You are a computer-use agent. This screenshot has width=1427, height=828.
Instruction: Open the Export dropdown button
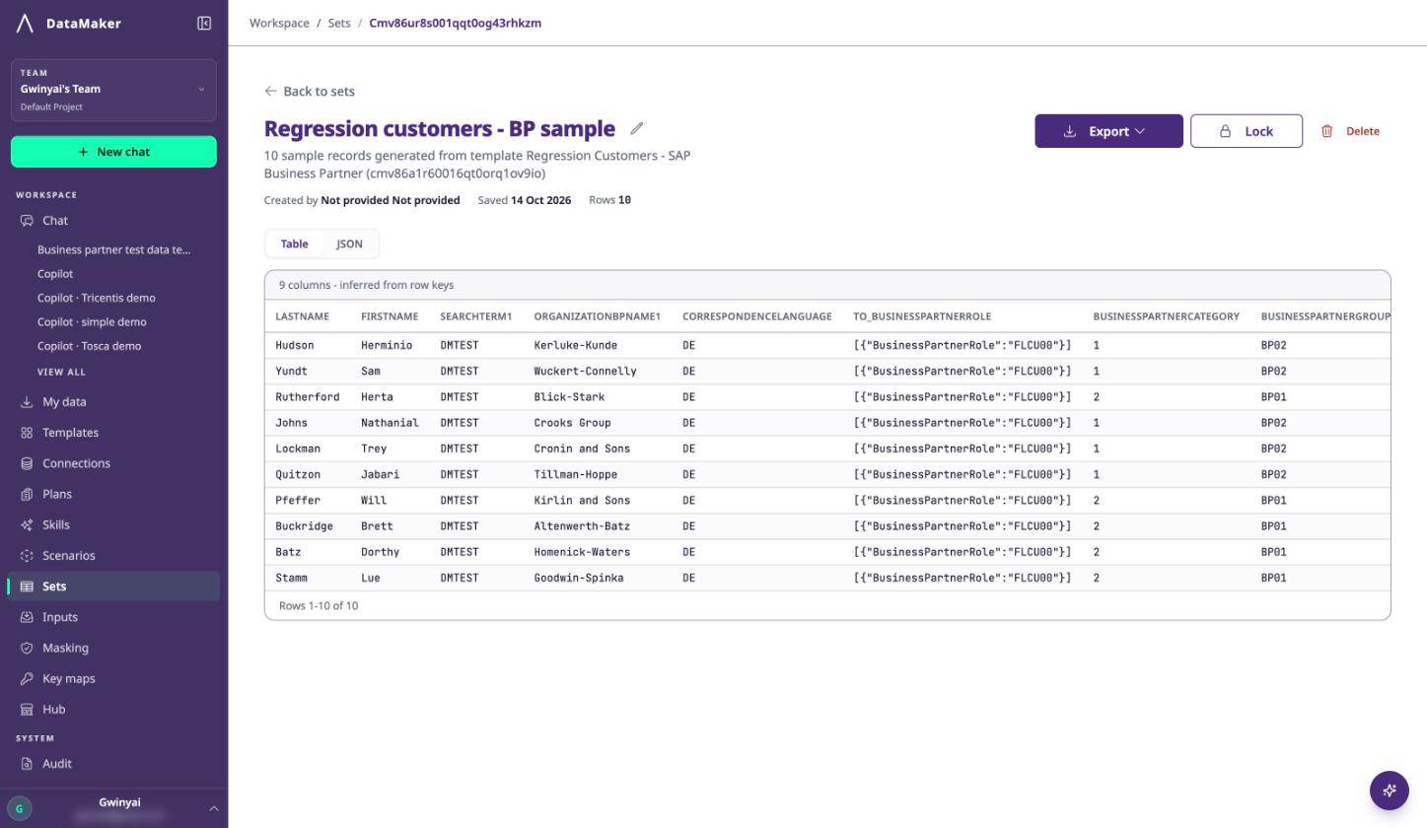click(1108, 131)
